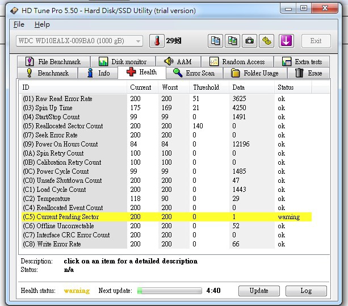Select the (C4) Reallocated Event Count row

click(x=166, y=208)
